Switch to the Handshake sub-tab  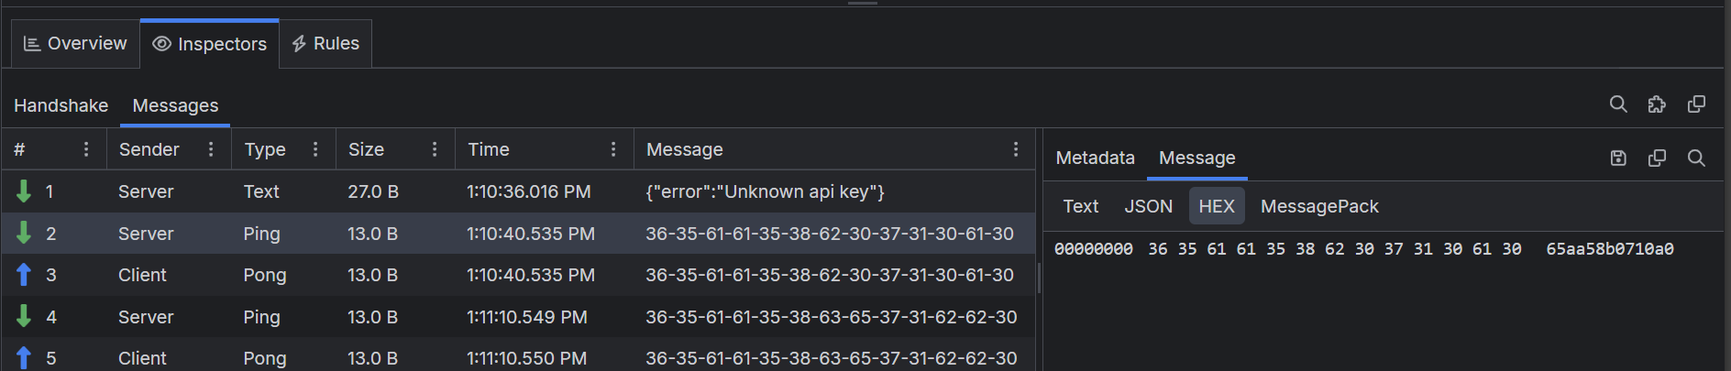[x=61, y=106]
